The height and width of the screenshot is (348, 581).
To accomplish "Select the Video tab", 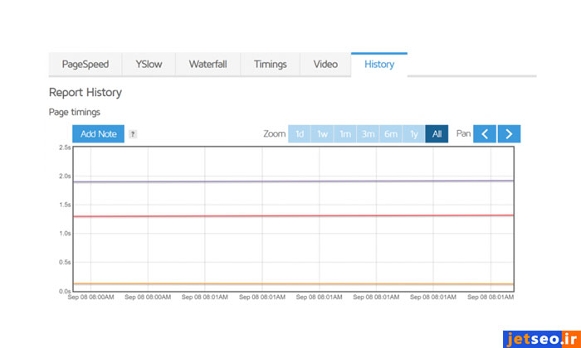I will click(x=325, y=65).
